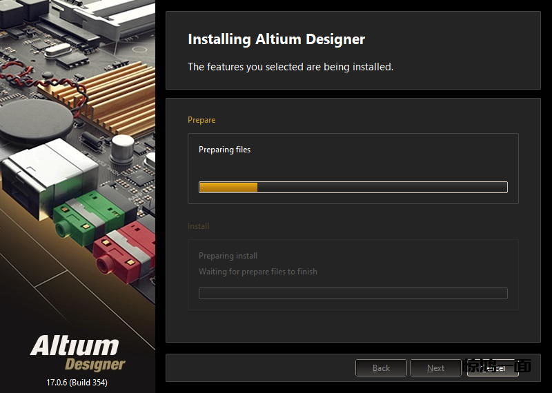Screen dimensions: 552x393
Task: Click the Preparing files status text
Action: pos(224,150)
